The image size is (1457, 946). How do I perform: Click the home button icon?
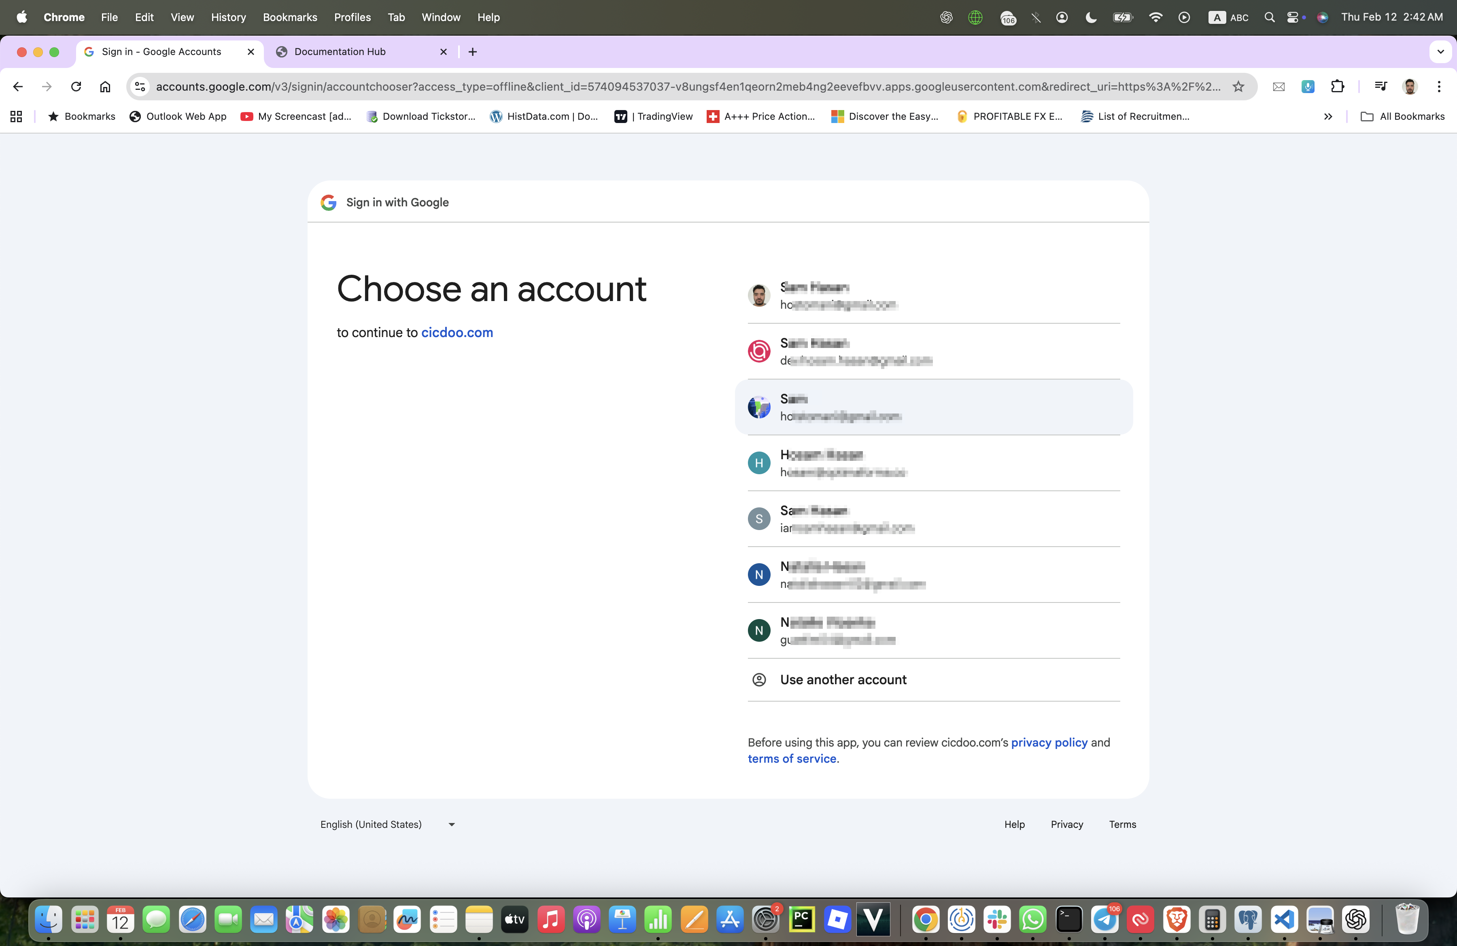[x=105, y=86]
